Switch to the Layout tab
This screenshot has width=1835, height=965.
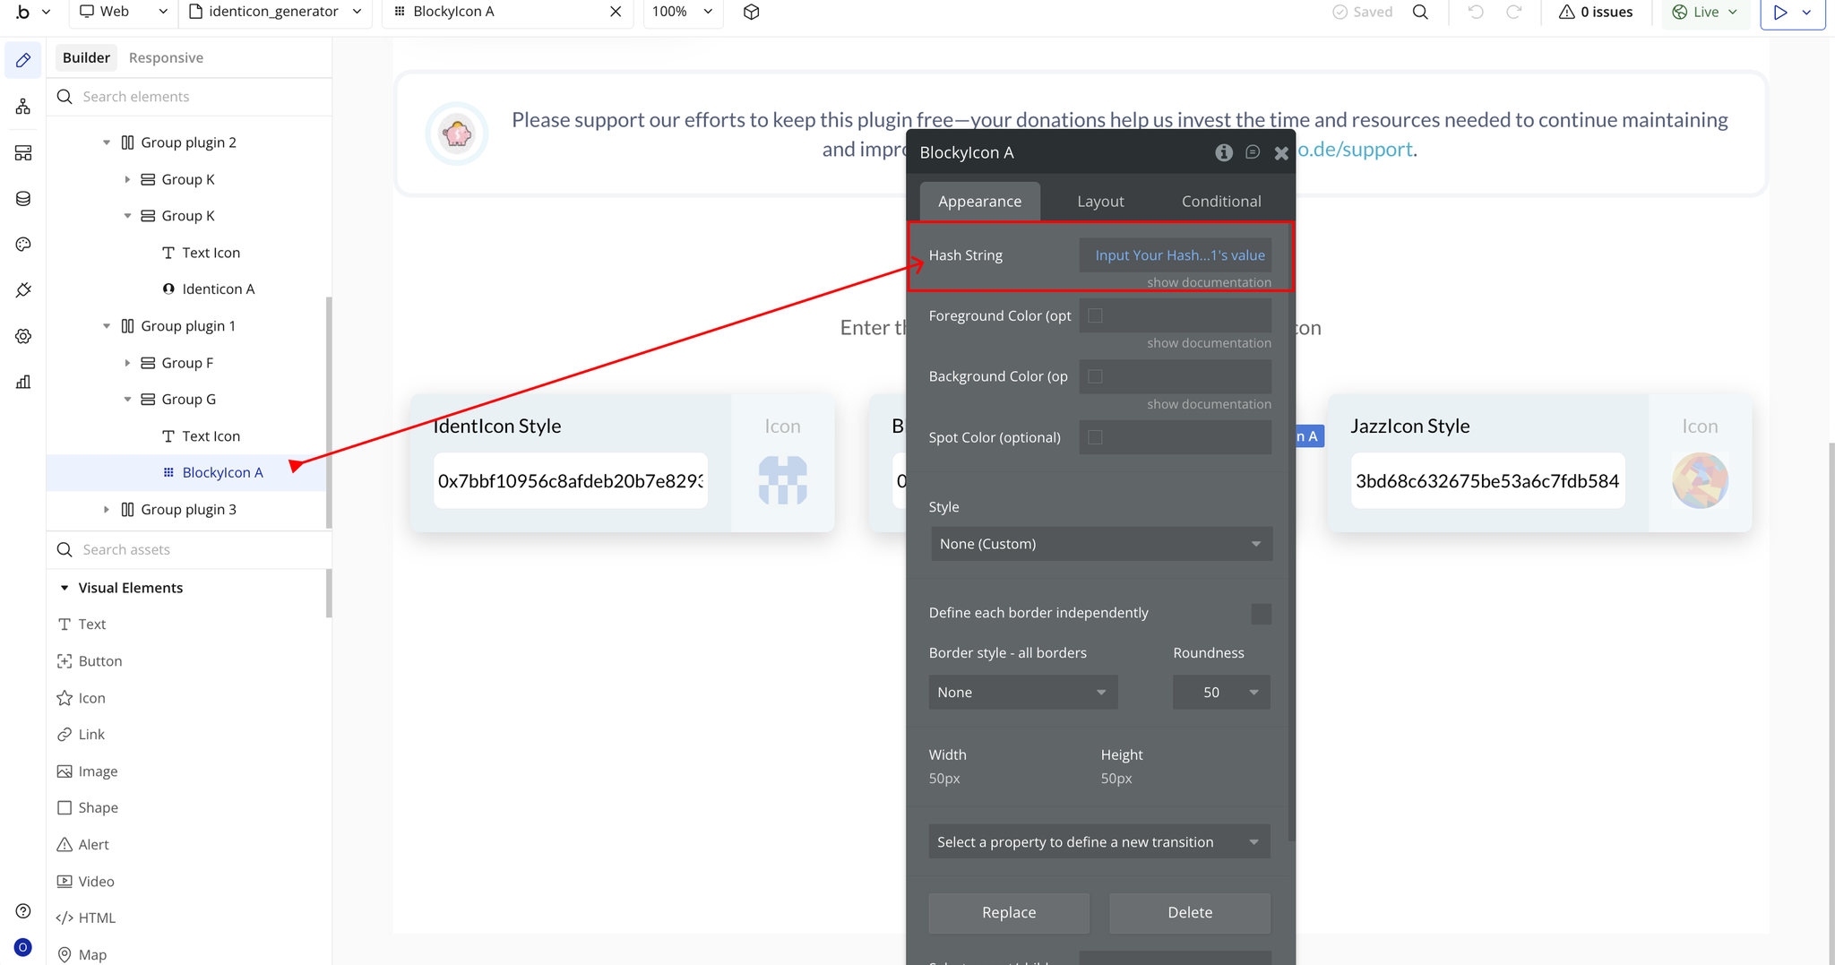click(x=1100, y=202)
